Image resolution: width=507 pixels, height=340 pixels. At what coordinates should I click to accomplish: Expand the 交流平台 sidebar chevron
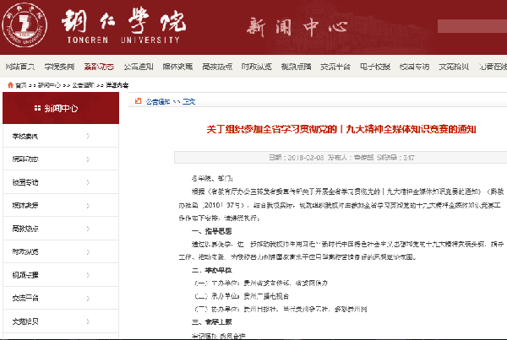coord(88,296)
